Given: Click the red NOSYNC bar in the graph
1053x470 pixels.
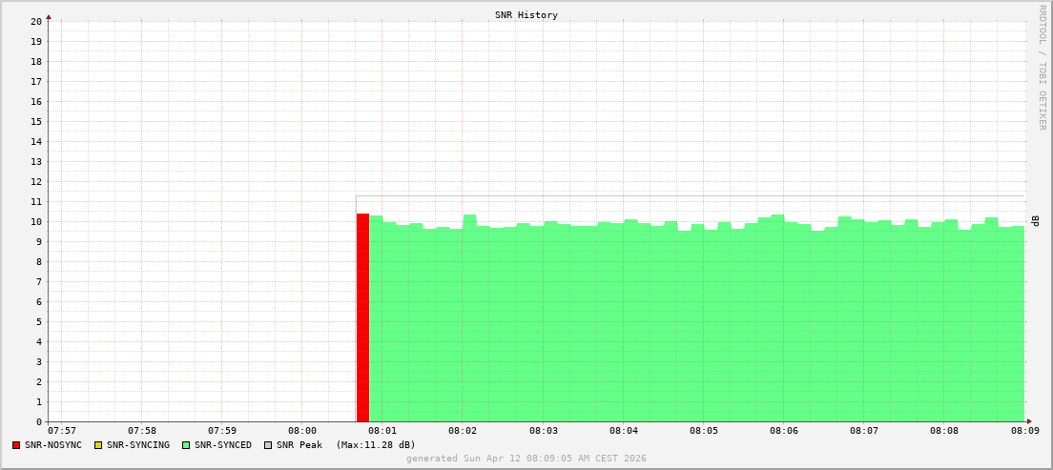Looking at the screenshot, I should pos(362,317).
